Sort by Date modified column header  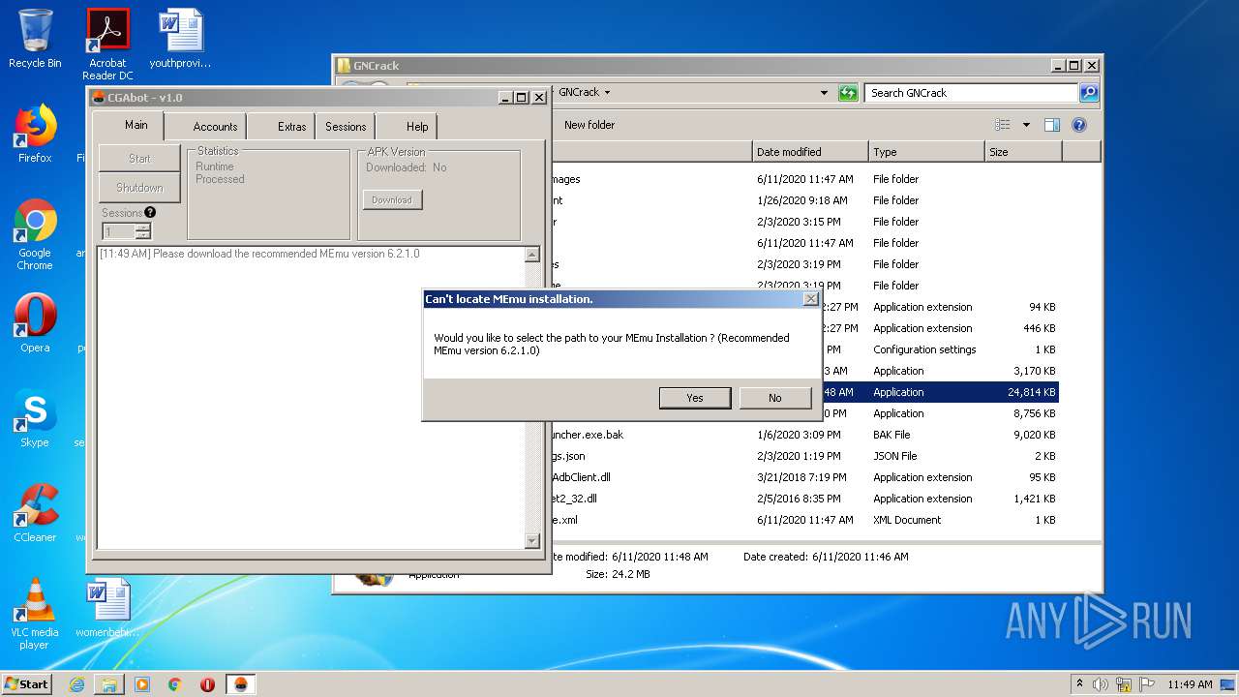click(810, 152)
